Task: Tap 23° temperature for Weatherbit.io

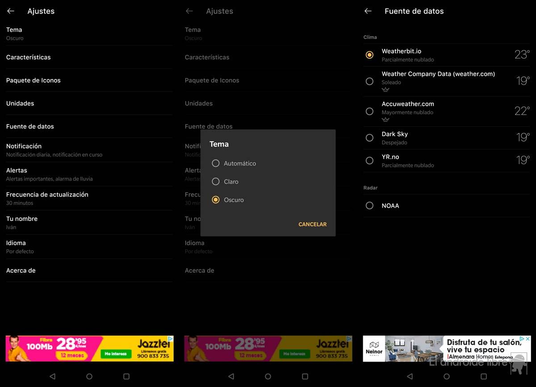Action: pos(522,55)
